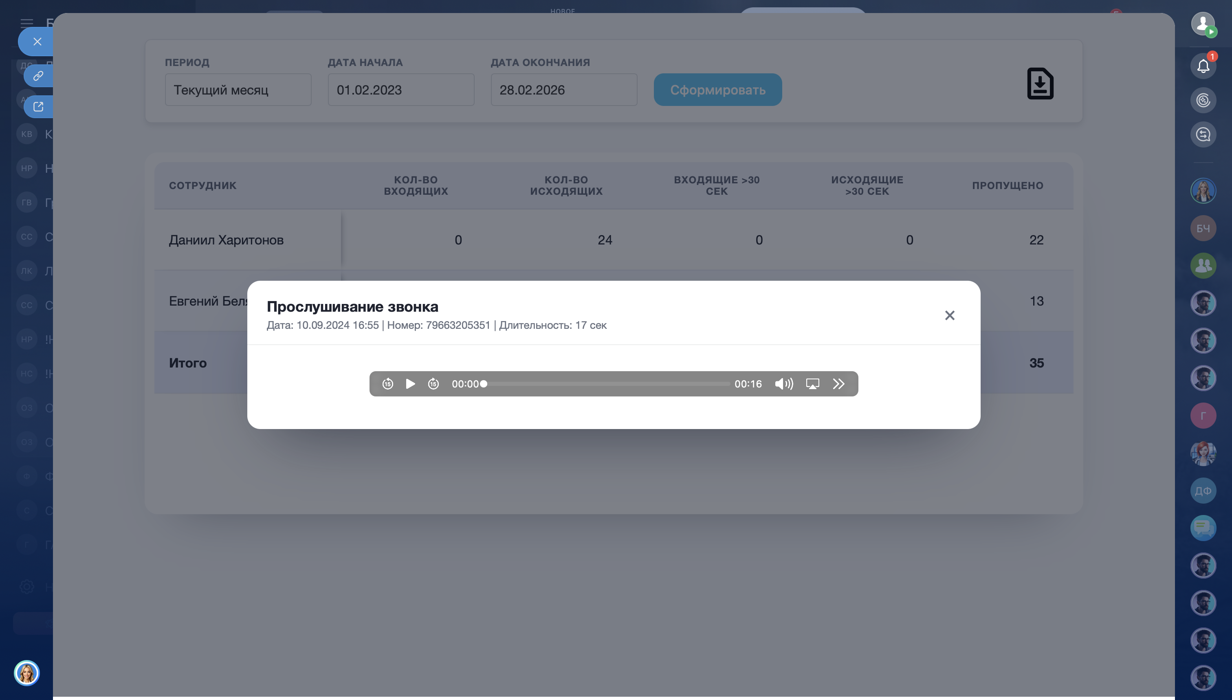This screenshot has height=700, width=1232.
Task: Open the Период dropdown
Action: [238, 90]
